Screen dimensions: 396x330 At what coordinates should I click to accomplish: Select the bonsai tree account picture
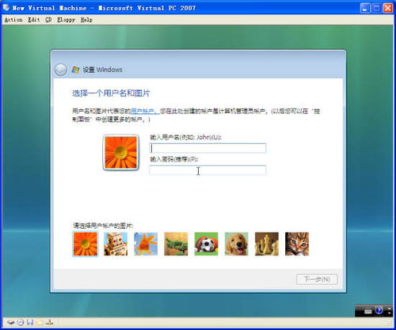176,244
